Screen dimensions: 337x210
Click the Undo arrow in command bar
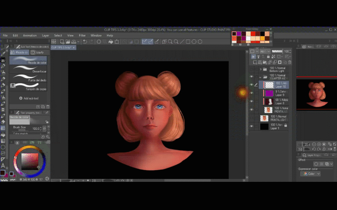tap(85, 42)
